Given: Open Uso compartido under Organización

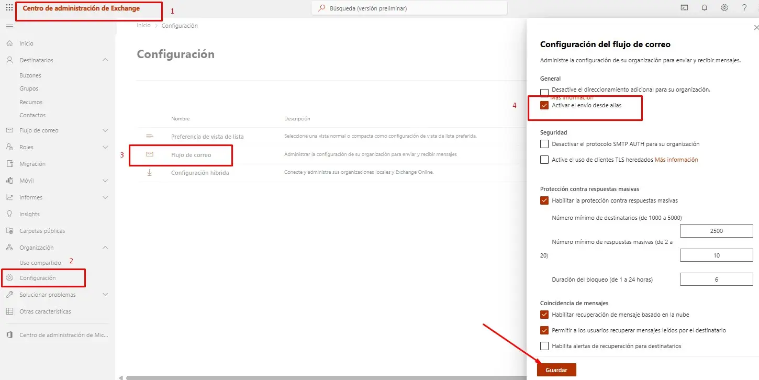Looking at the screenshot, I should (40, 263).
